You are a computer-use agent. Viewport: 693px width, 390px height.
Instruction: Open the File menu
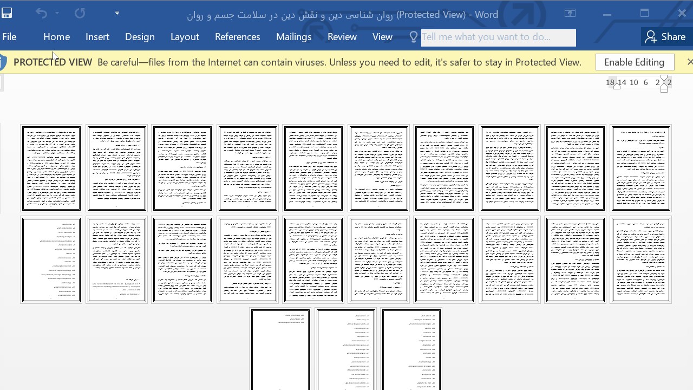coord(9,37)
